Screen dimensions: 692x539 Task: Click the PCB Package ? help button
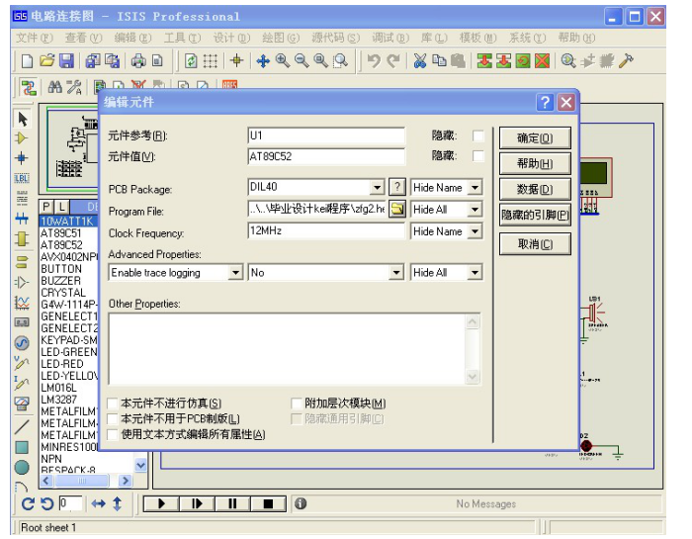[397, 187]
